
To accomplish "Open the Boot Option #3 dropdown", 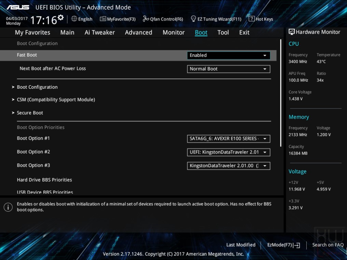I will click(x=228, y=166).
